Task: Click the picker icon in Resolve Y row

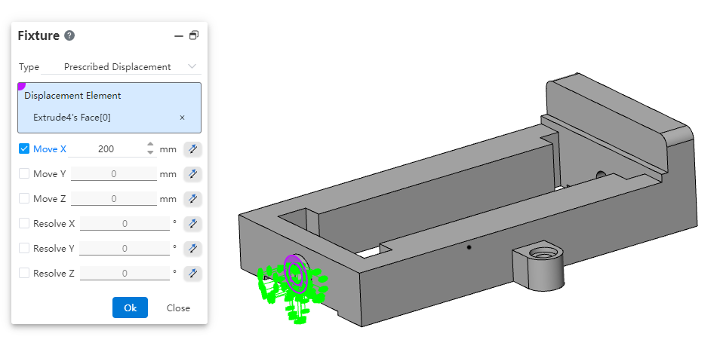Action: tap(192, 249)
